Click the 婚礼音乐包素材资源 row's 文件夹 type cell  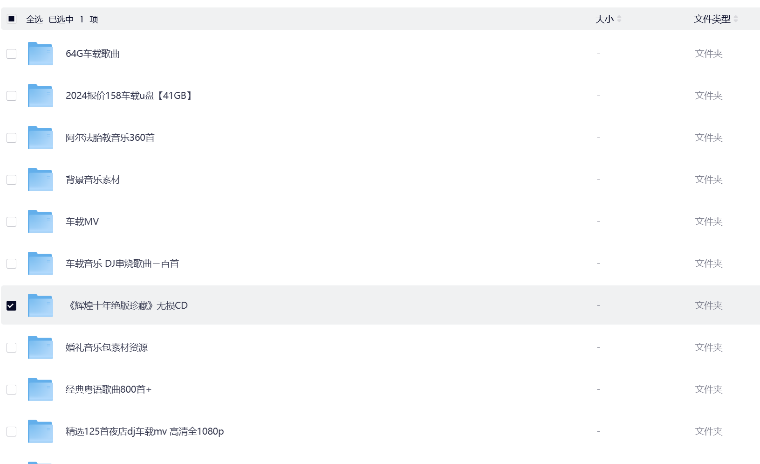pos(708,347)
